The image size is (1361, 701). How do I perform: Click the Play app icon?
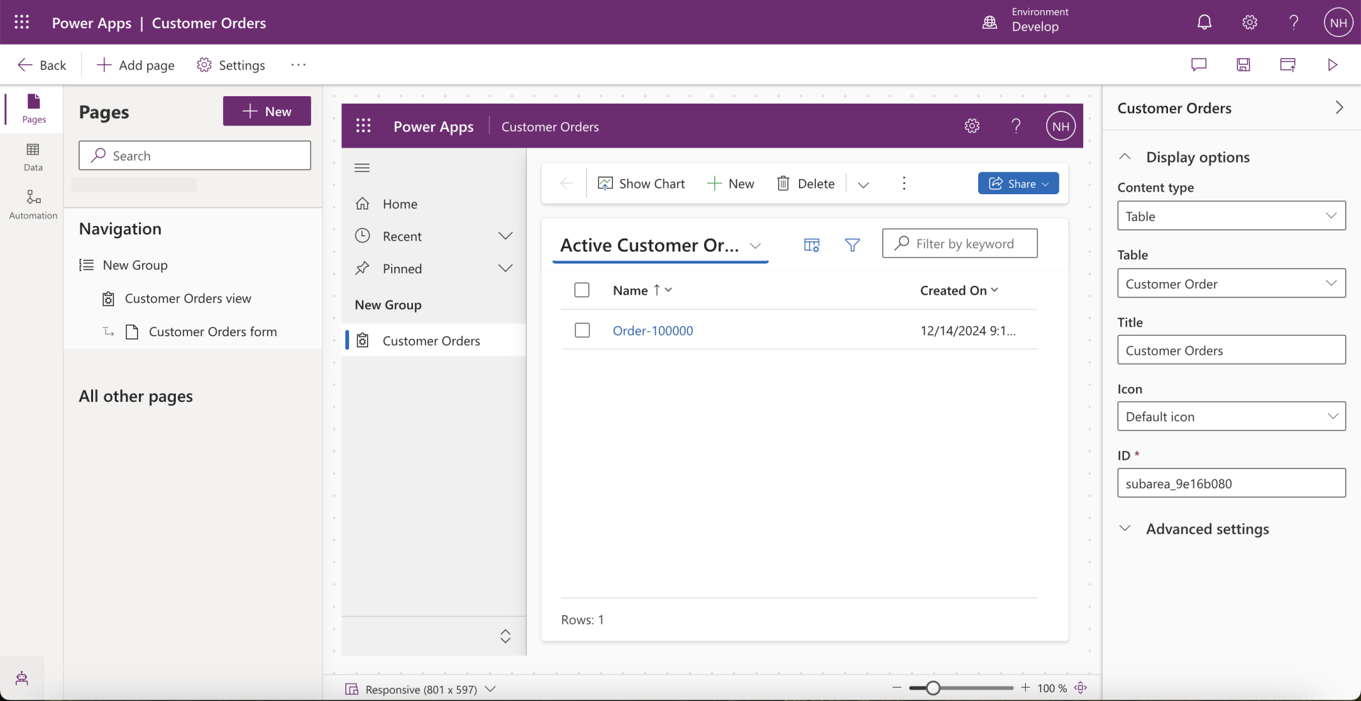tap(1332, 64)
